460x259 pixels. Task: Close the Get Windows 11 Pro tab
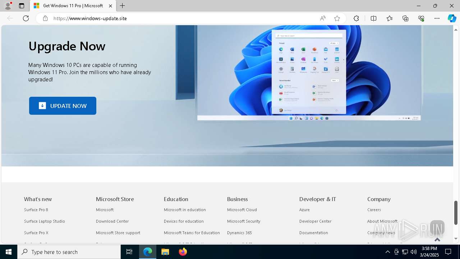tap(111, 6)
